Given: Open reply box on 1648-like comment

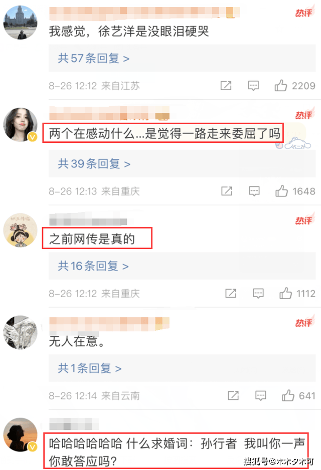Looking at the screenshot, I should 254,191.
